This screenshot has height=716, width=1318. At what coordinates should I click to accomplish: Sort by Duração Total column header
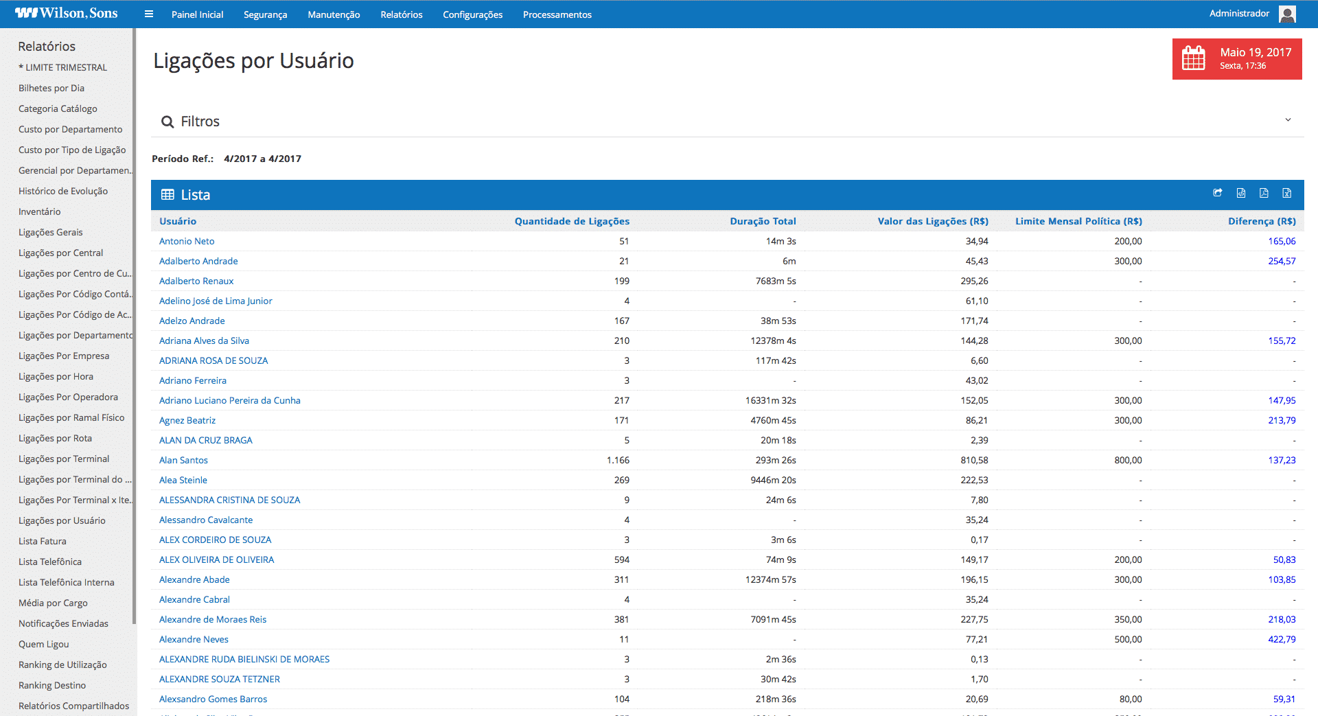click(763, 221)
